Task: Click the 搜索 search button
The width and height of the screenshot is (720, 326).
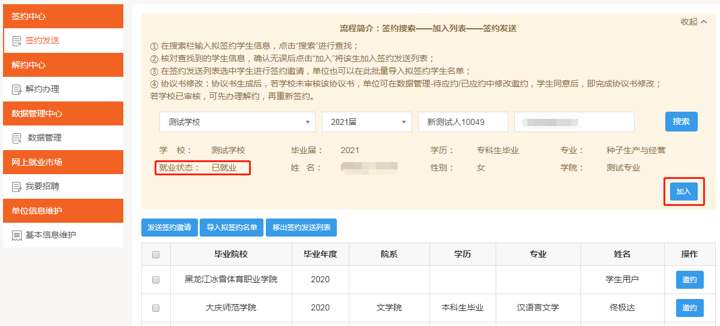Action: [681, 121]
